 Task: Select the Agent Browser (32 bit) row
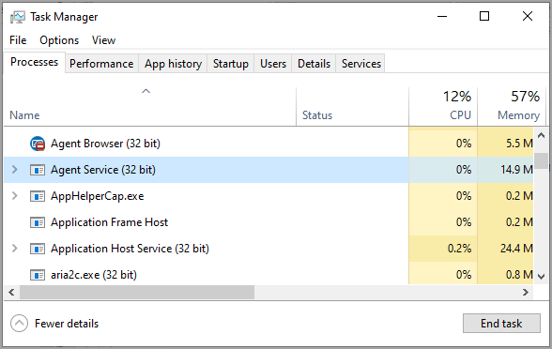tap(268, 144)
